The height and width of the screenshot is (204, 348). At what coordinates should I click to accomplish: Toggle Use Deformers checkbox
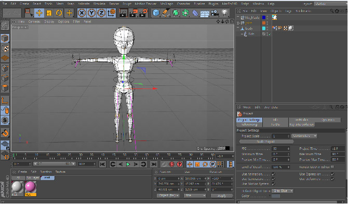[332, 179]
